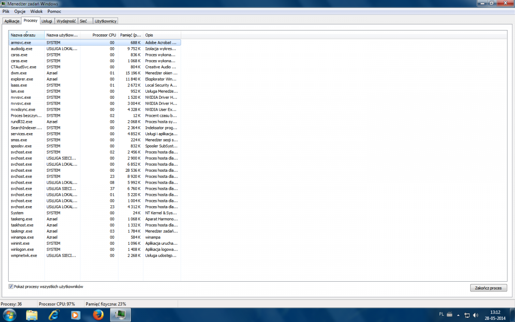Select svchost.exe with 37 CPU

(95, 188)
